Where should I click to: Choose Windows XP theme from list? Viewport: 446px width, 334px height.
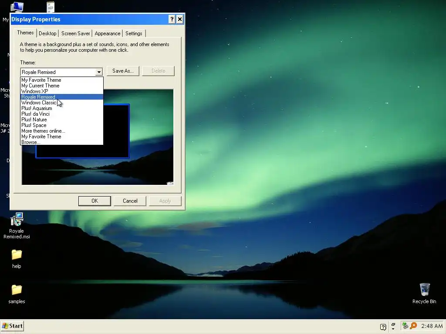62,91
